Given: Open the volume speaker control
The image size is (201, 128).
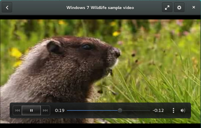Looking at the screenshot, I should [x=183, y=110].
